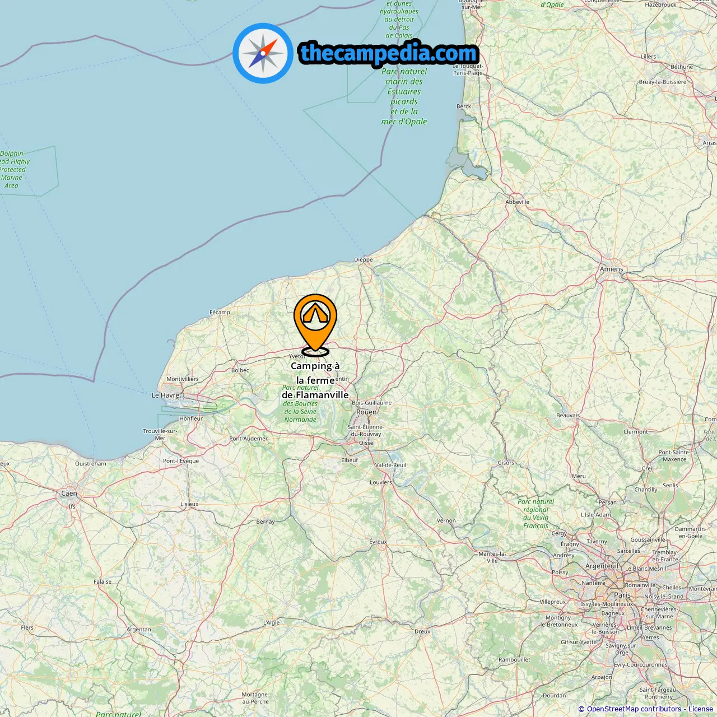
Task: Click the Paris city label
Action: [622, 595]
